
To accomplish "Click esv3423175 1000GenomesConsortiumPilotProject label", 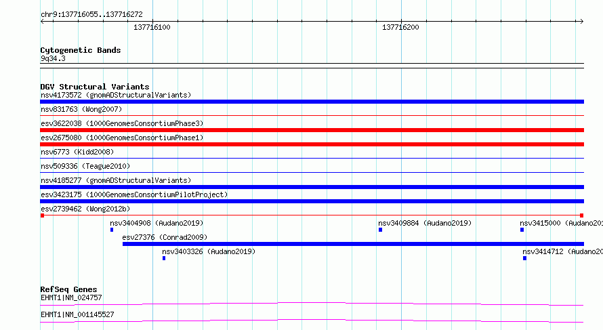I will [x=134, y=194].
